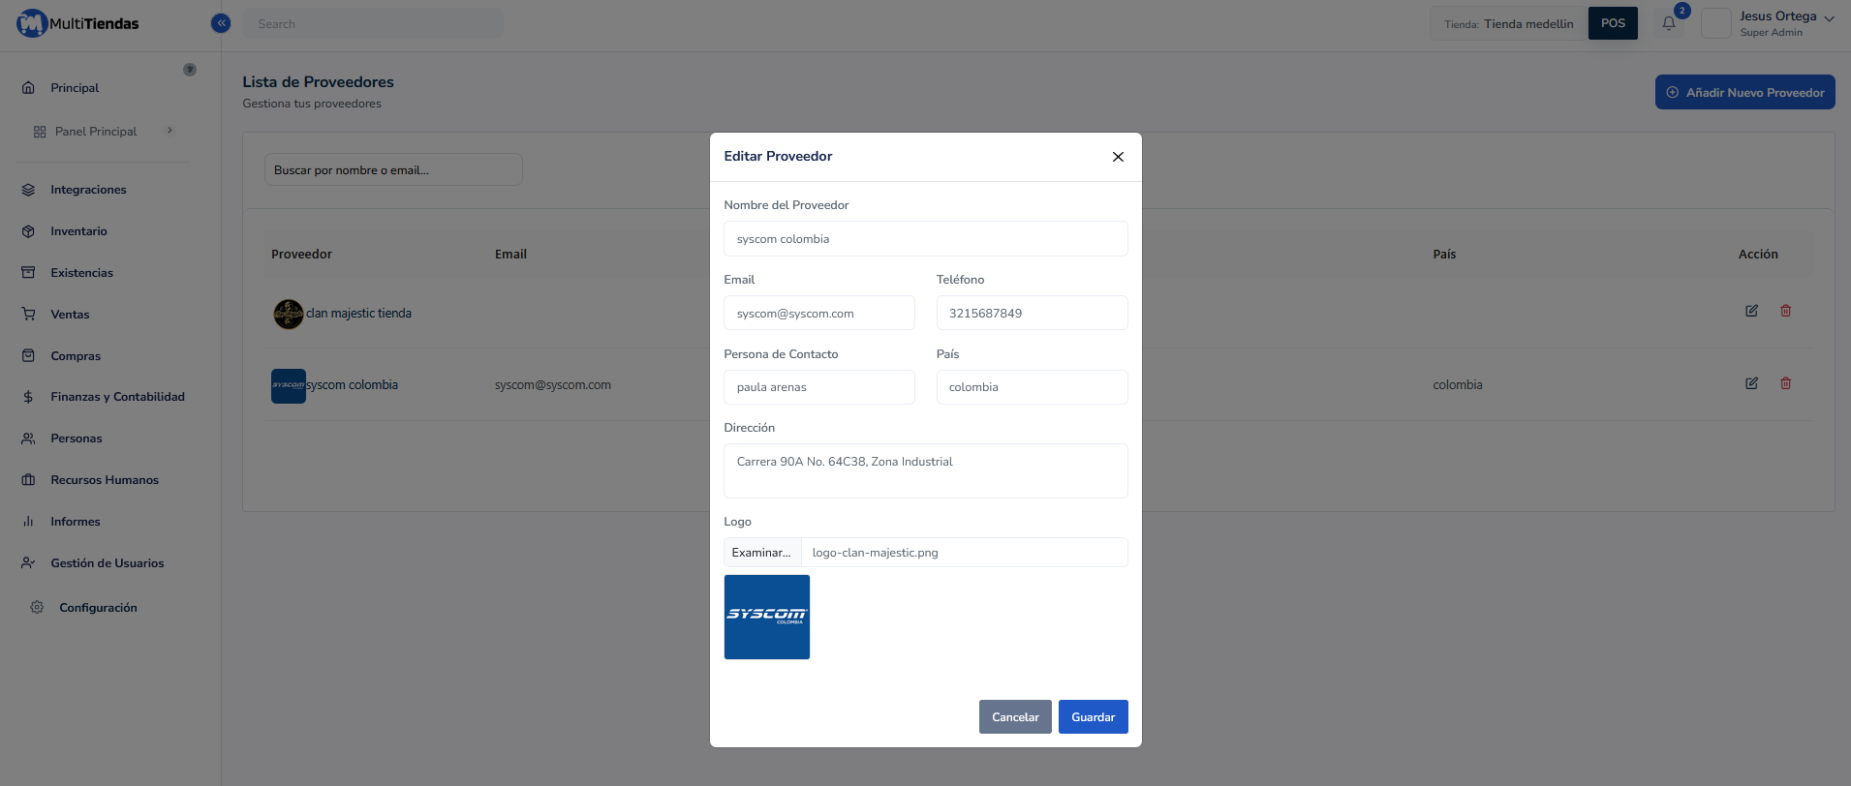1851x786 pixels.
Task: Click the Configuración gear icon
Action: [x=37, y=608]
